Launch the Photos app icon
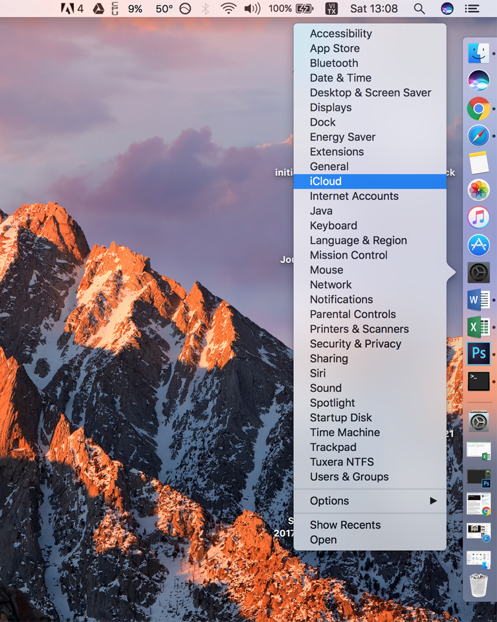 point(478,190)
